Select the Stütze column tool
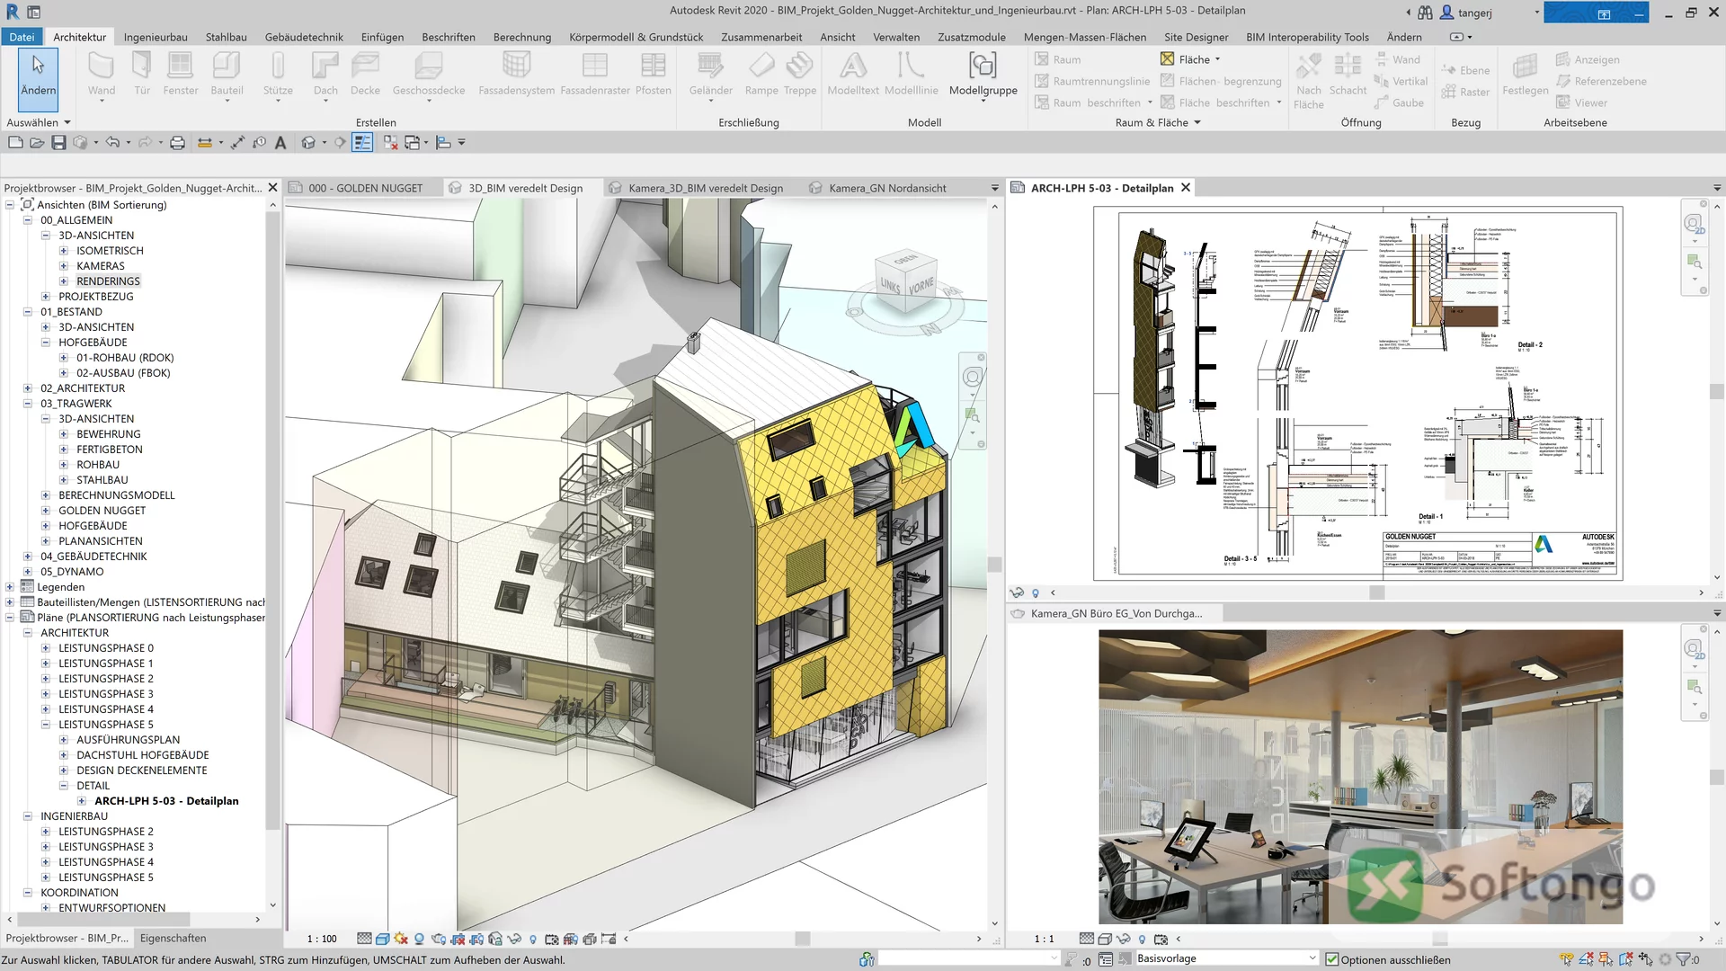1726x971 pixels. 278,74
